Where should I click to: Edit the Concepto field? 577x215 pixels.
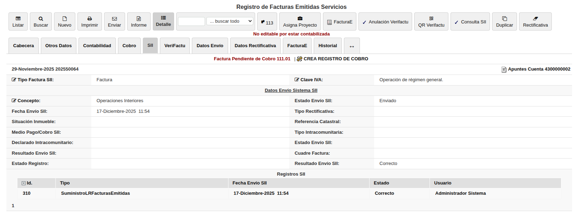click(x=14, y=101)
